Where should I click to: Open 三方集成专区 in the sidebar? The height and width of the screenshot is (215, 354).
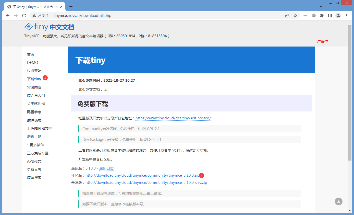[38, 153]
